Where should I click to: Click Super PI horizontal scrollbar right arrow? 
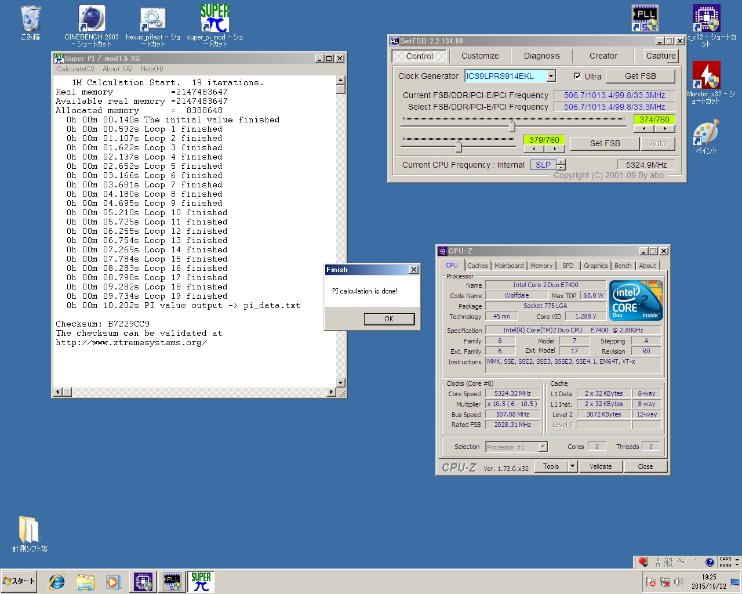(x=332, y=392)
